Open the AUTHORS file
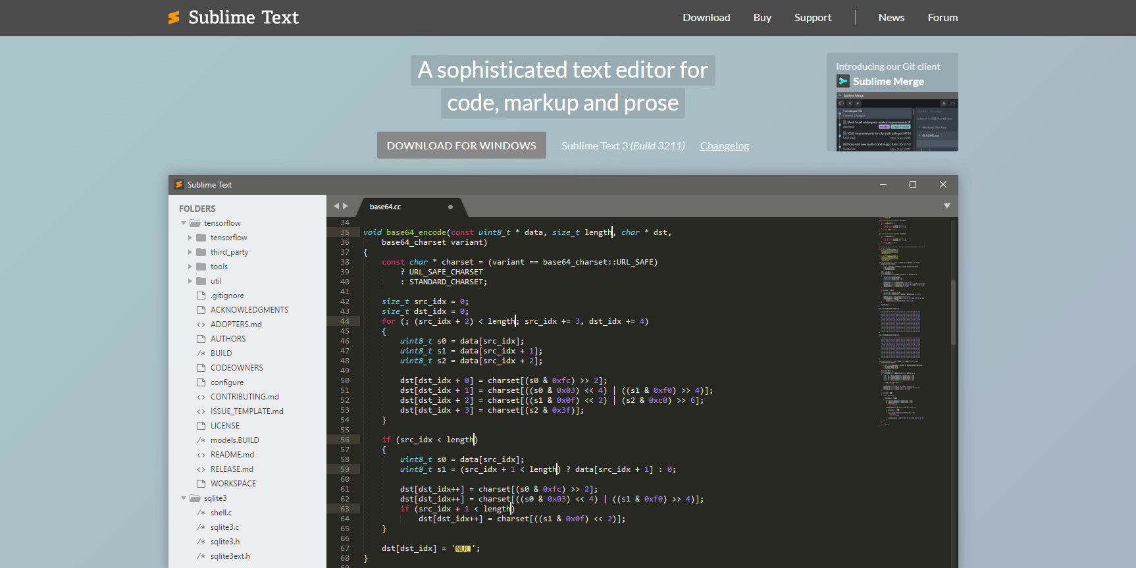This screenshot has width=1136, height=568. click(228, 339)
